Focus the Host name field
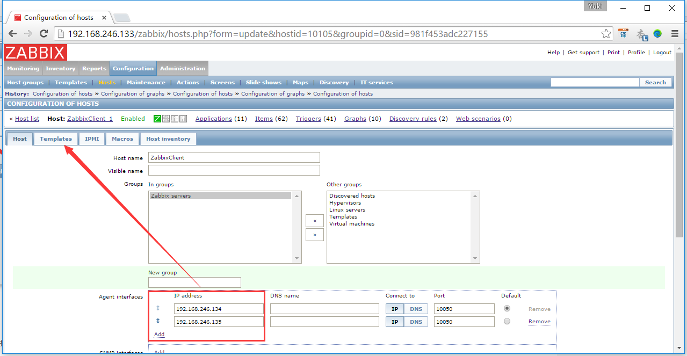Image resolution: width=687 pixels, height=356 pixels. 234,157
